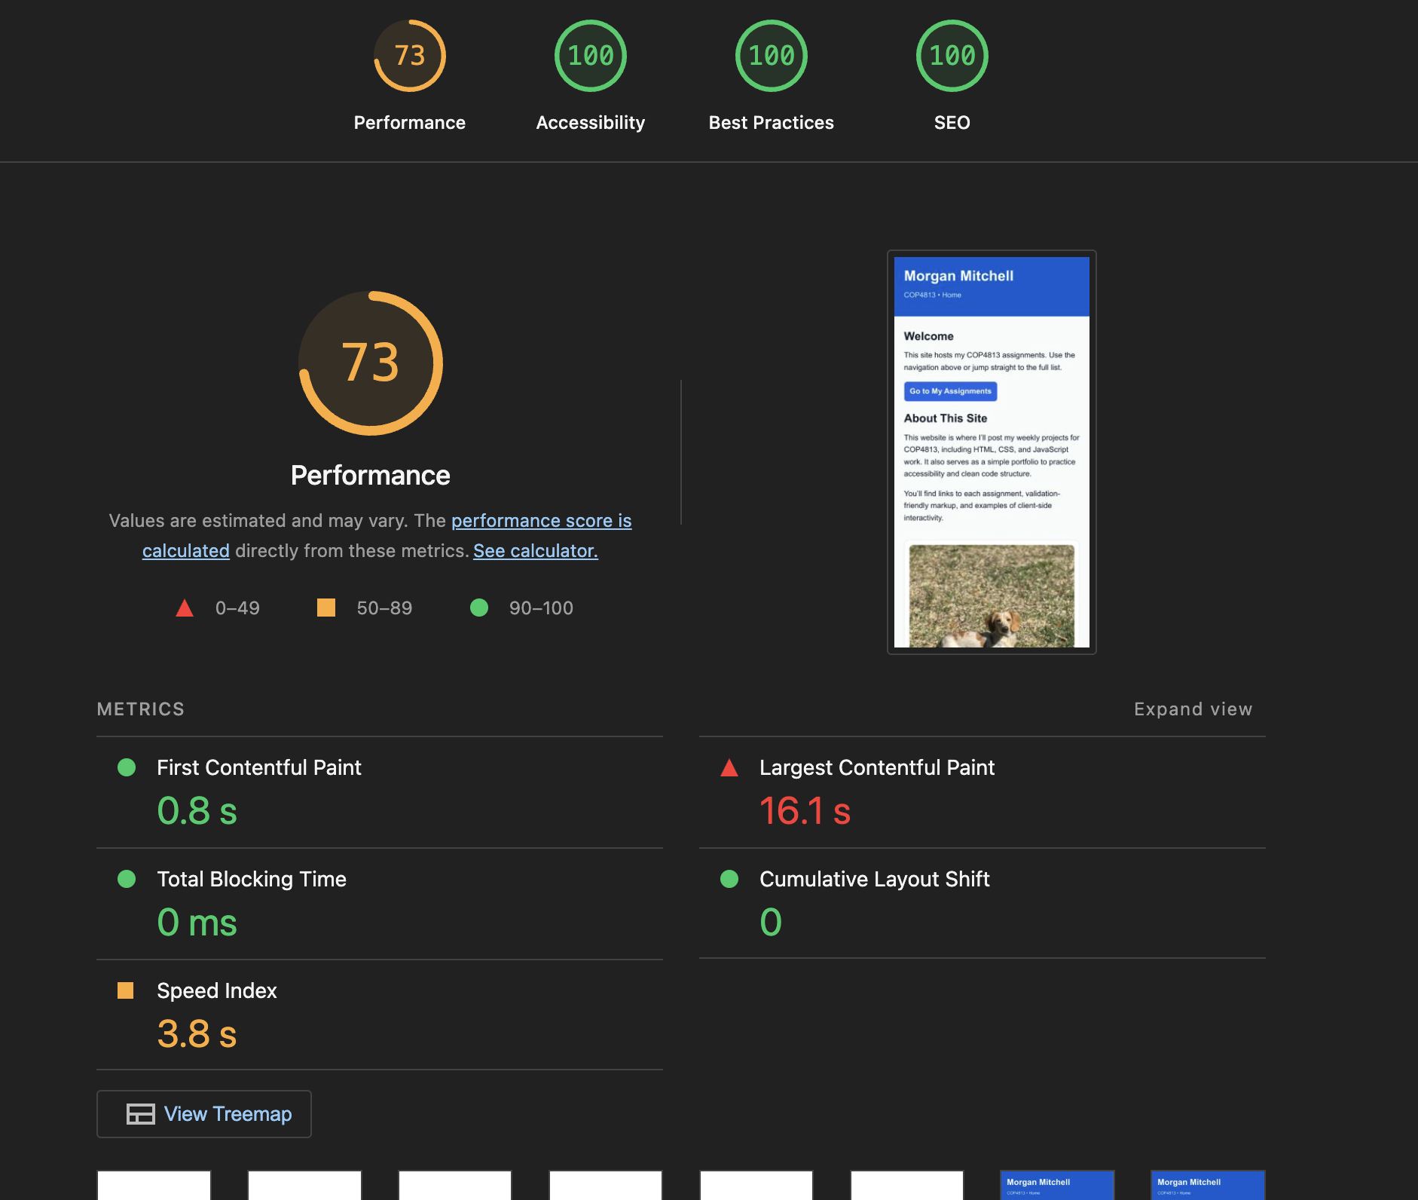The height and width of the screenshot is (1200, 1418).
Task: Click the 50–89 orange square legend marker
Action: click(x=326, y=608)
